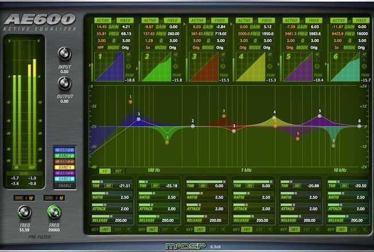Toggle the BAND 4 enable button
This screenshot has width=374, height=252.
pos(64,166)
